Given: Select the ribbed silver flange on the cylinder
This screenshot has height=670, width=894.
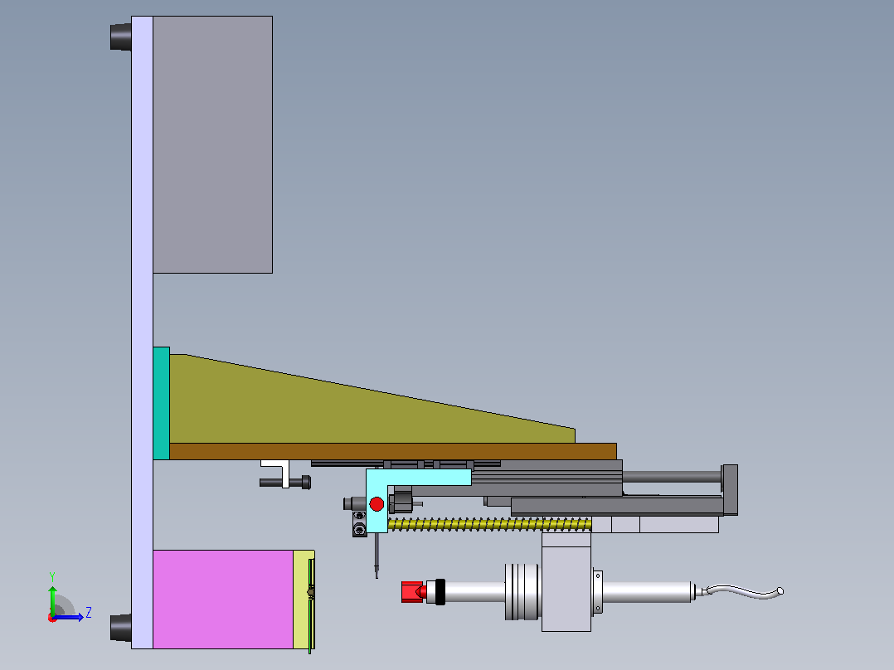Looking at the screenshot, I should 521,592.
